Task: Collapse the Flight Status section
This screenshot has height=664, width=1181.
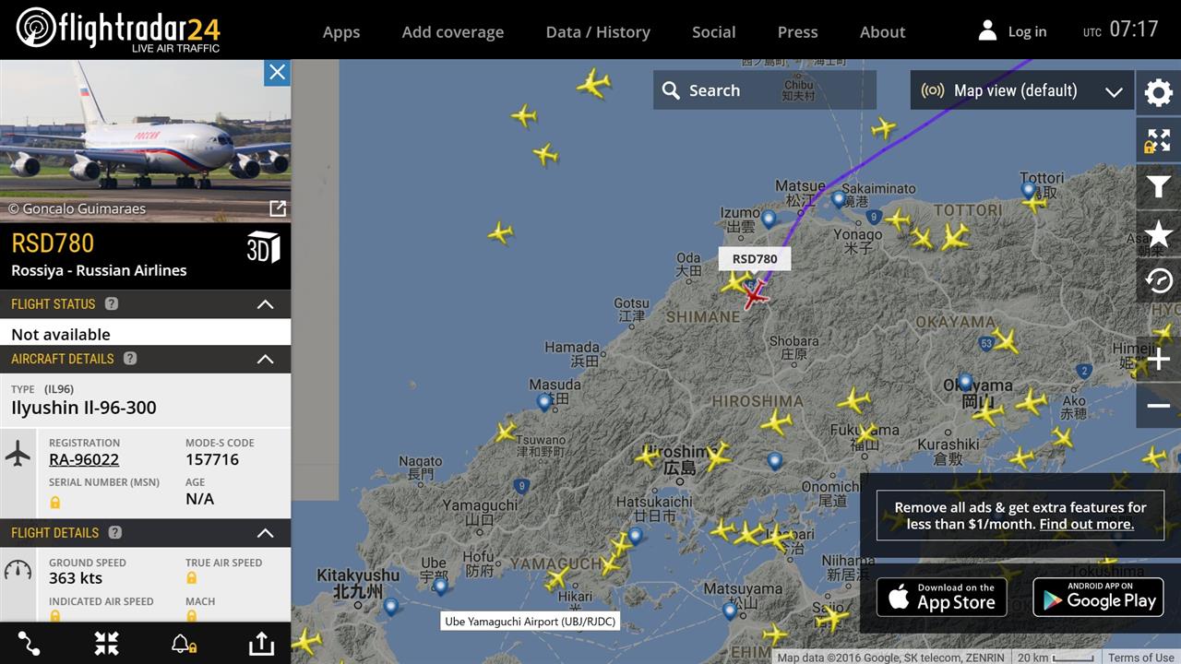Action: point(265,303)
